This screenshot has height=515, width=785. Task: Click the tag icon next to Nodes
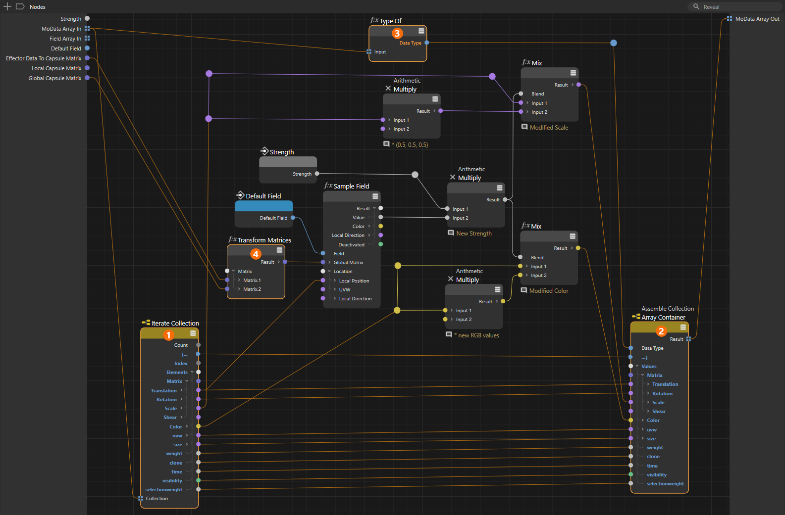tap(20, 6)
